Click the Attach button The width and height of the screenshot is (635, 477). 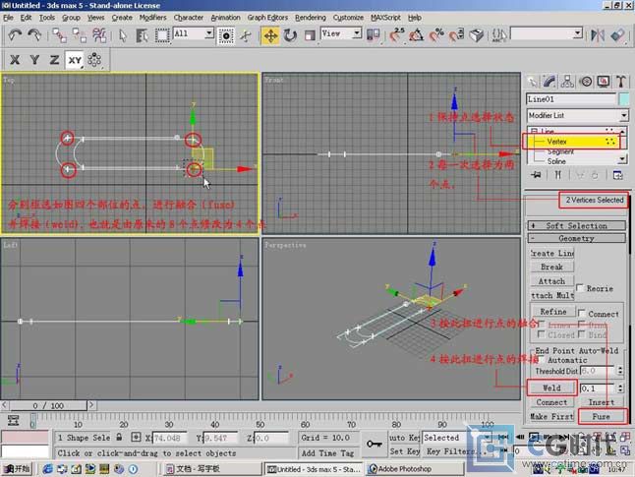(552, 281)
